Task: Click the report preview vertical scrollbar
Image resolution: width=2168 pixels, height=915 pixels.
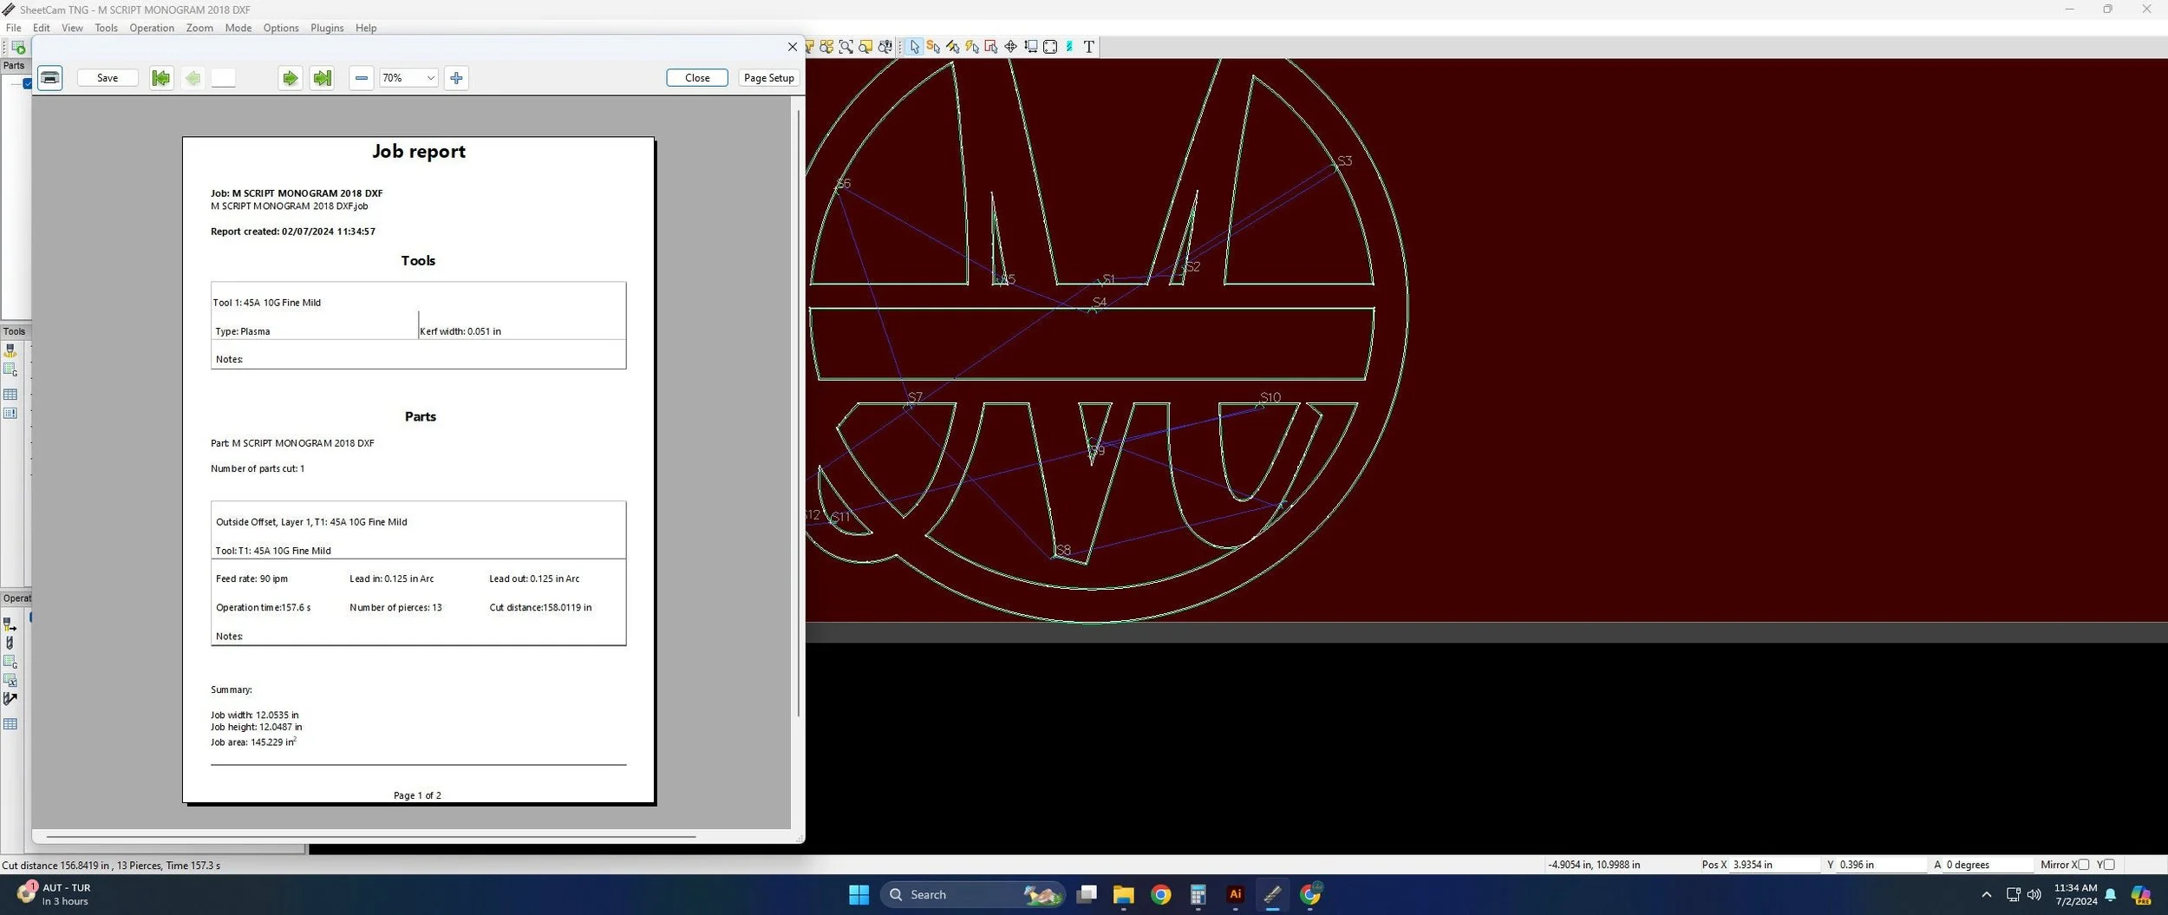Action: pyautogui.click(x=798, y=413)
